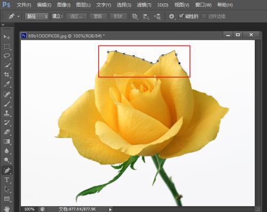Select the Rectangle shape tool
The image size is (267, 212).
[x=7, y=199]
